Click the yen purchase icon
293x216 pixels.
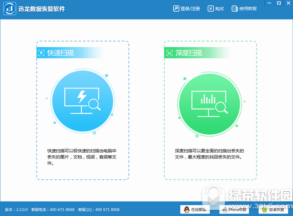coord(211,9)
